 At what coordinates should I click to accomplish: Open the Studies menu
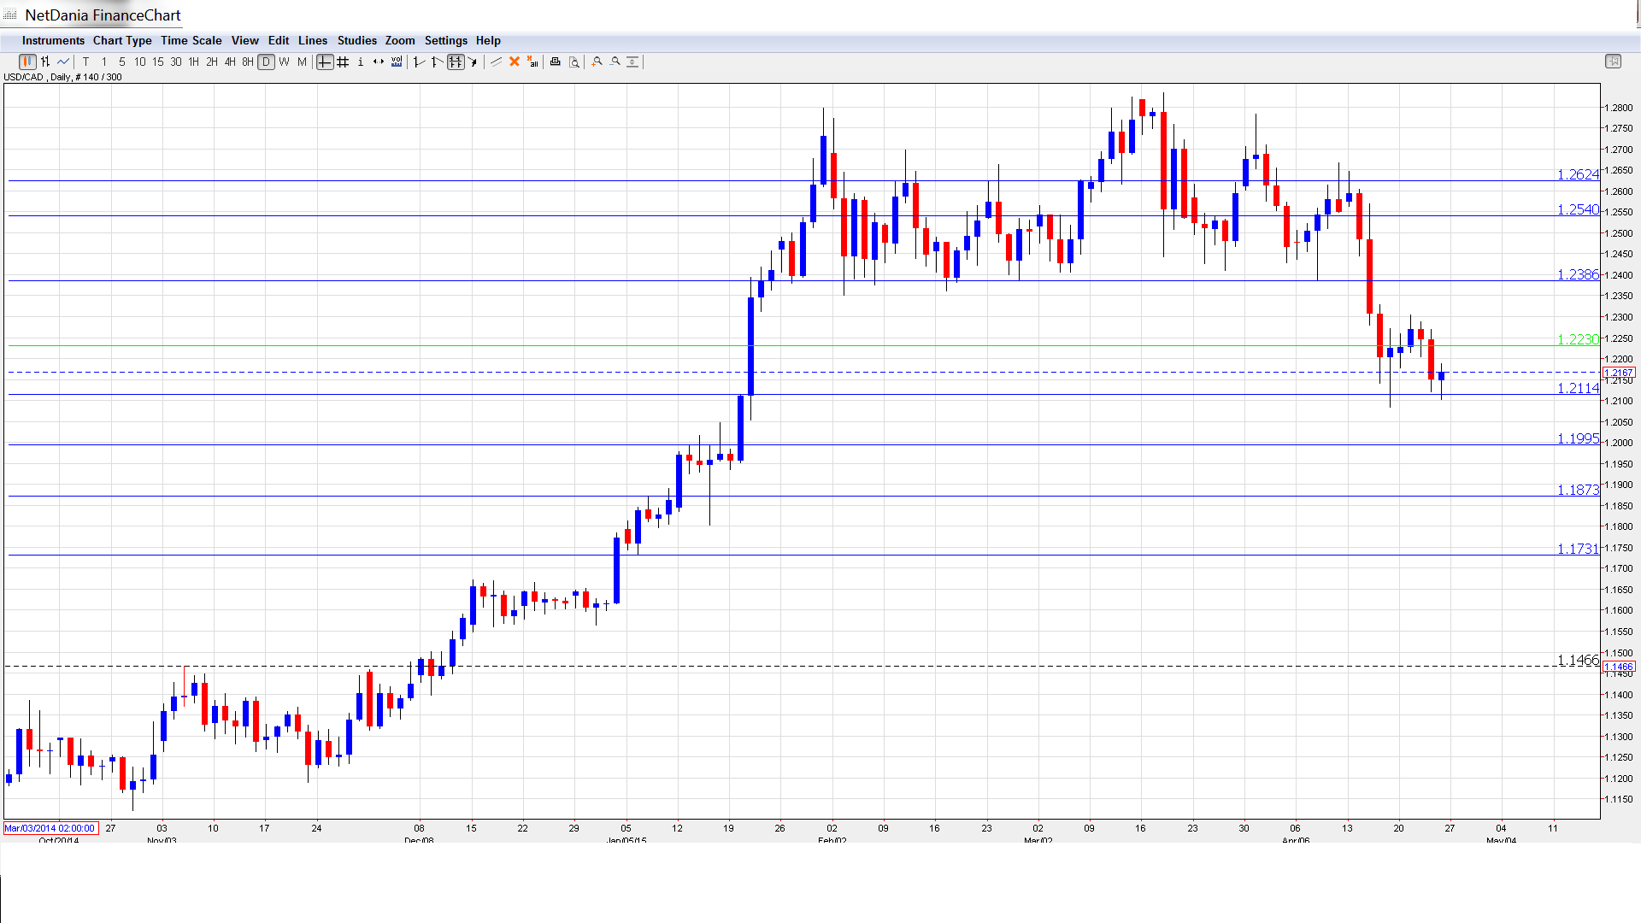click(x=356, y=40)
